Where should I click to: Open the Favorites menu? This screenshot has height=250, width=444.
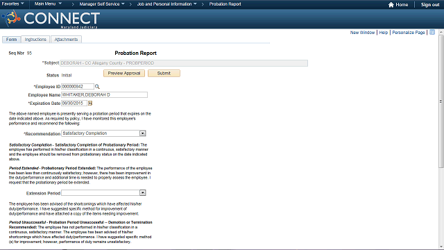click(x=12, y=4)
